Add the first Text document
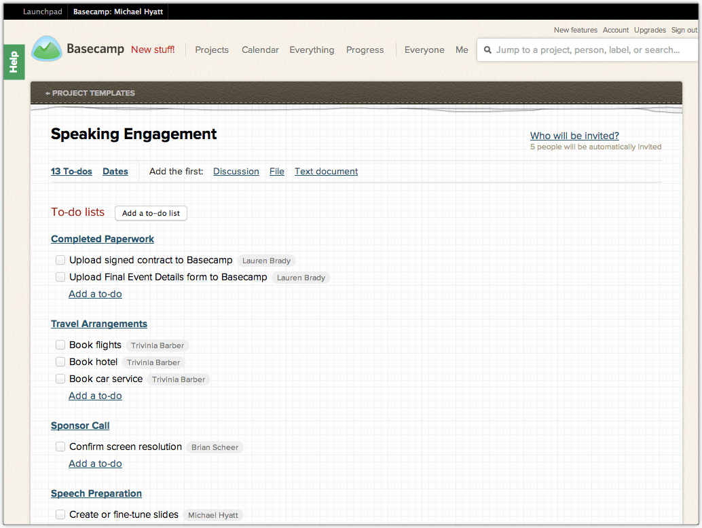This screenshot has width=702, height=528. (326, 172)
